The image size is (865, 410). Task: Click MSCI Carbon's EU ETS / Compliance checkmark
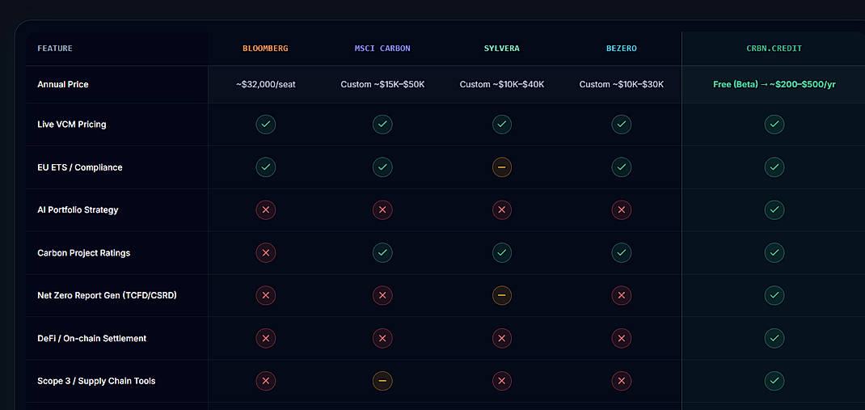(x=382, y=167)
